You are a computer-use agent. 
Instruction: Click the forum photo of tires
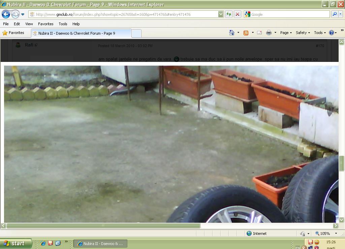click(171, 144)
